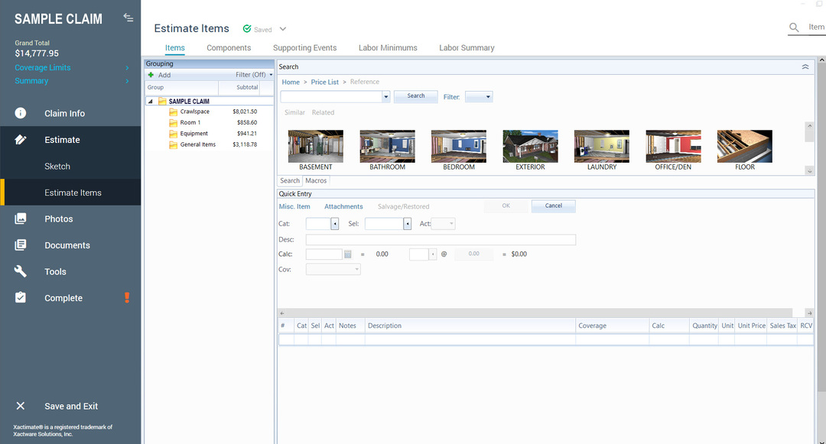Switch to the Labor Summary tab
This screenshot has width=826, height=444.
467,48
